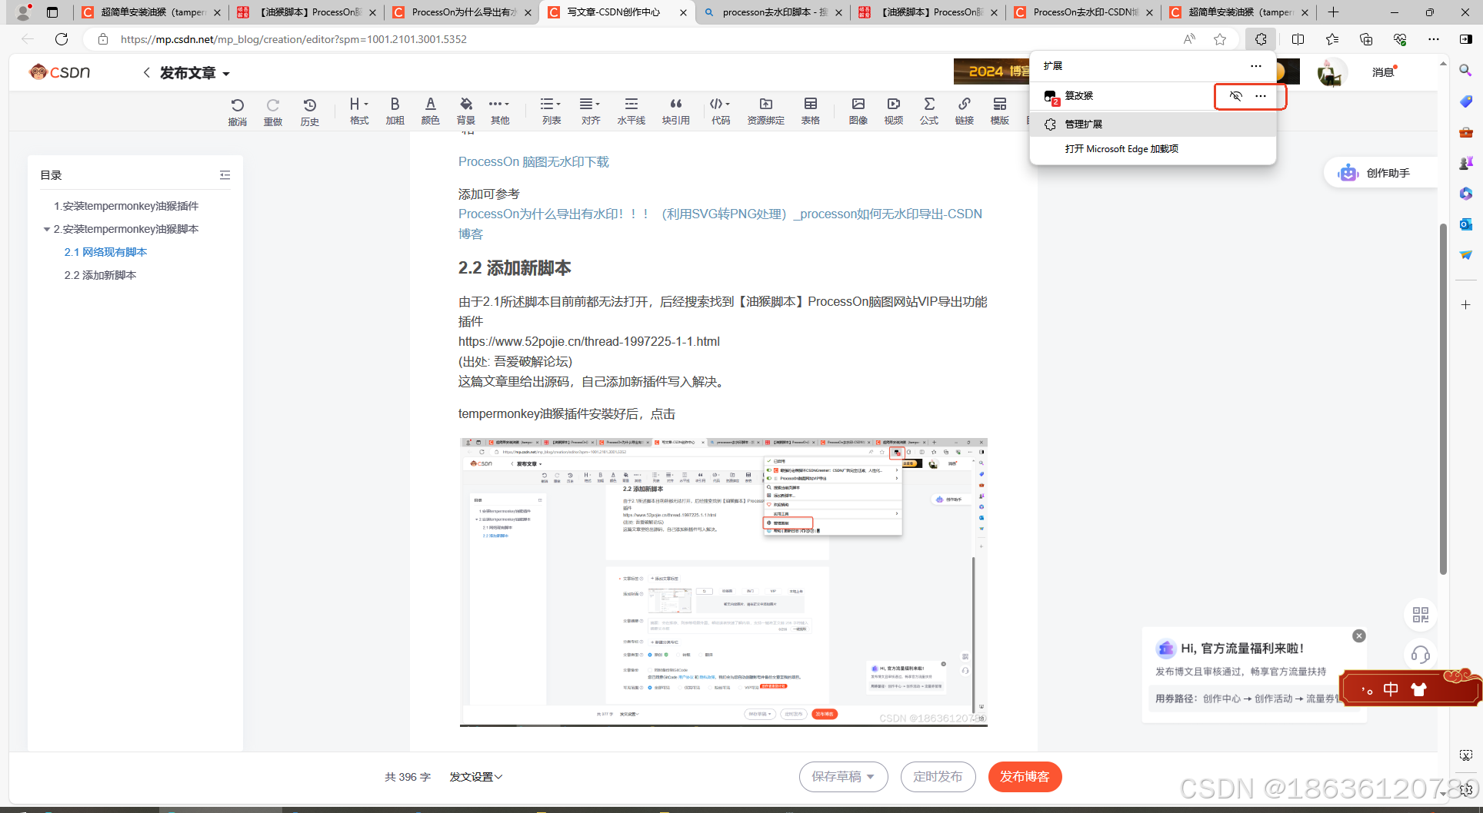1483x813 pixels.
Task: Open the List (列表) dropdown
Action: pos(551,111)
